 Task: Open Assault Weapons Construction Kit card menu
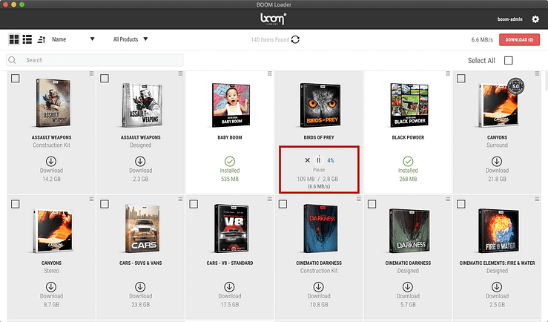91,73
